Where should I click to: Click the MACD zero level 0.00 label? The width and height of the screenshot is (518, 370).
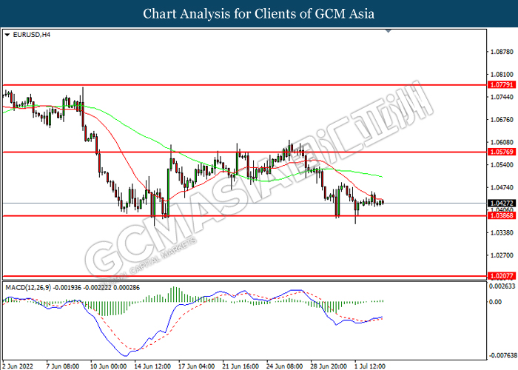coord(495,302)
